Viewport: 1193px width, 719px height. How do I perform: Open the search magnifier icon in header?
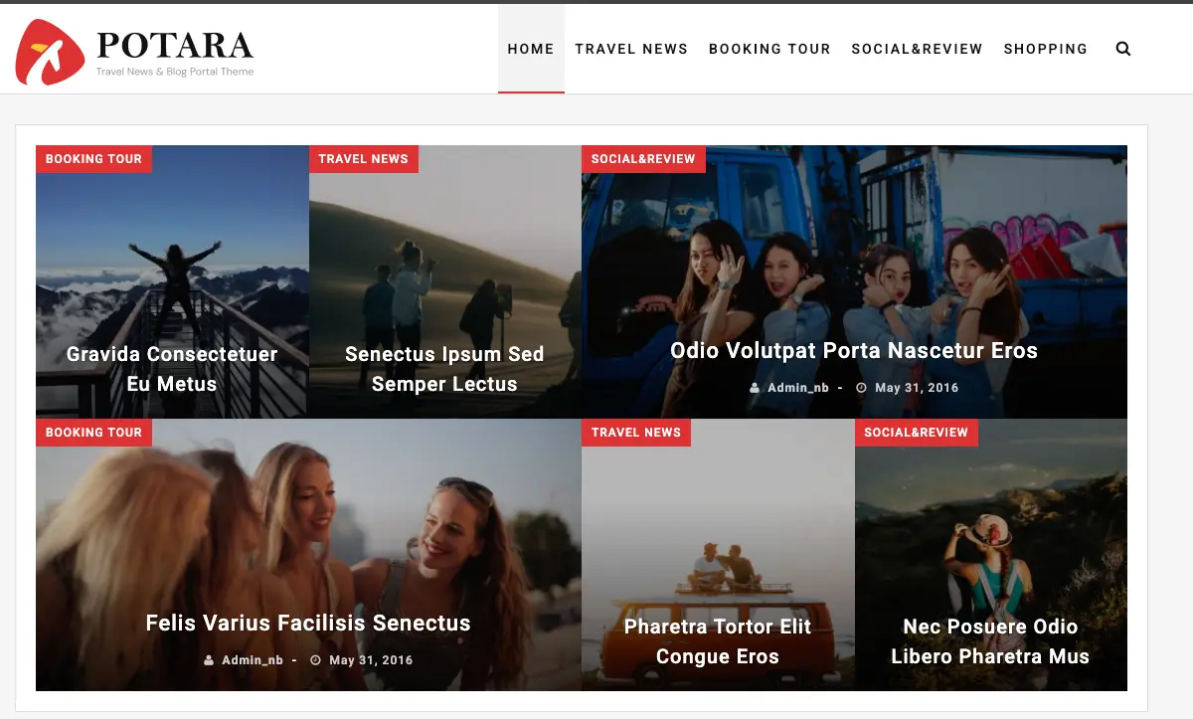tap(1123, 49)
